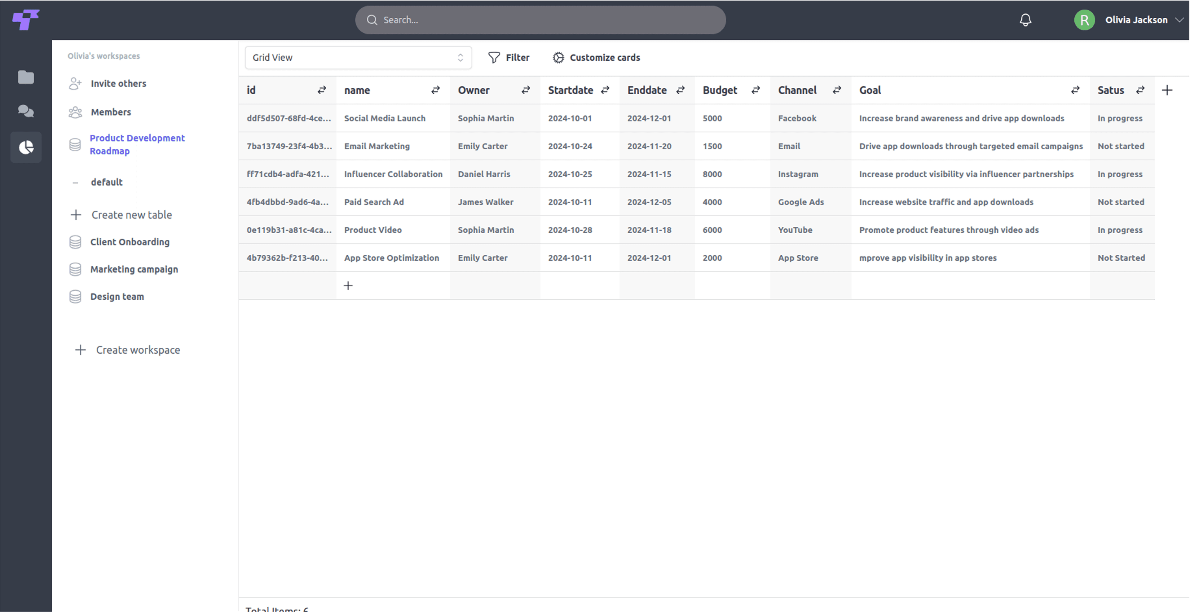This screenshot has width=1190, height=612.
Task: Click the pie chart sidebar icon
Action: point(26,147)
